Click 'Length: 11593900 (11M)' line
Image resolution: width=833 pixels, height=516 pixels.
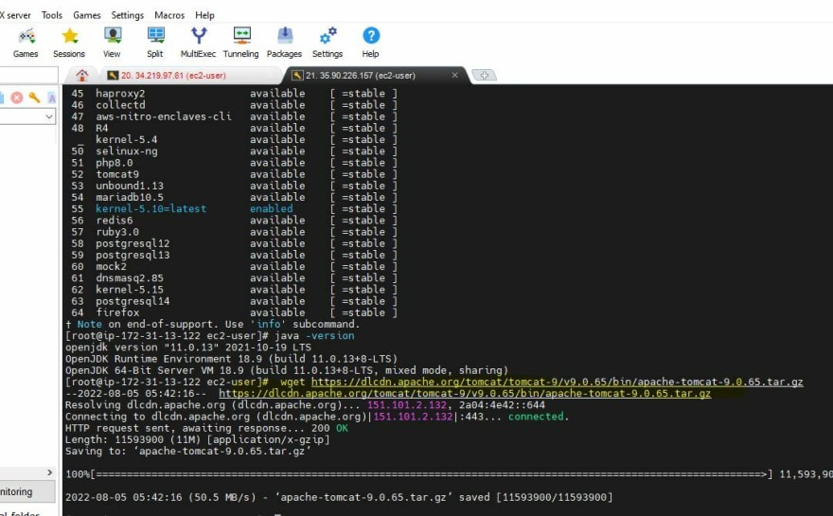(198, 440)
